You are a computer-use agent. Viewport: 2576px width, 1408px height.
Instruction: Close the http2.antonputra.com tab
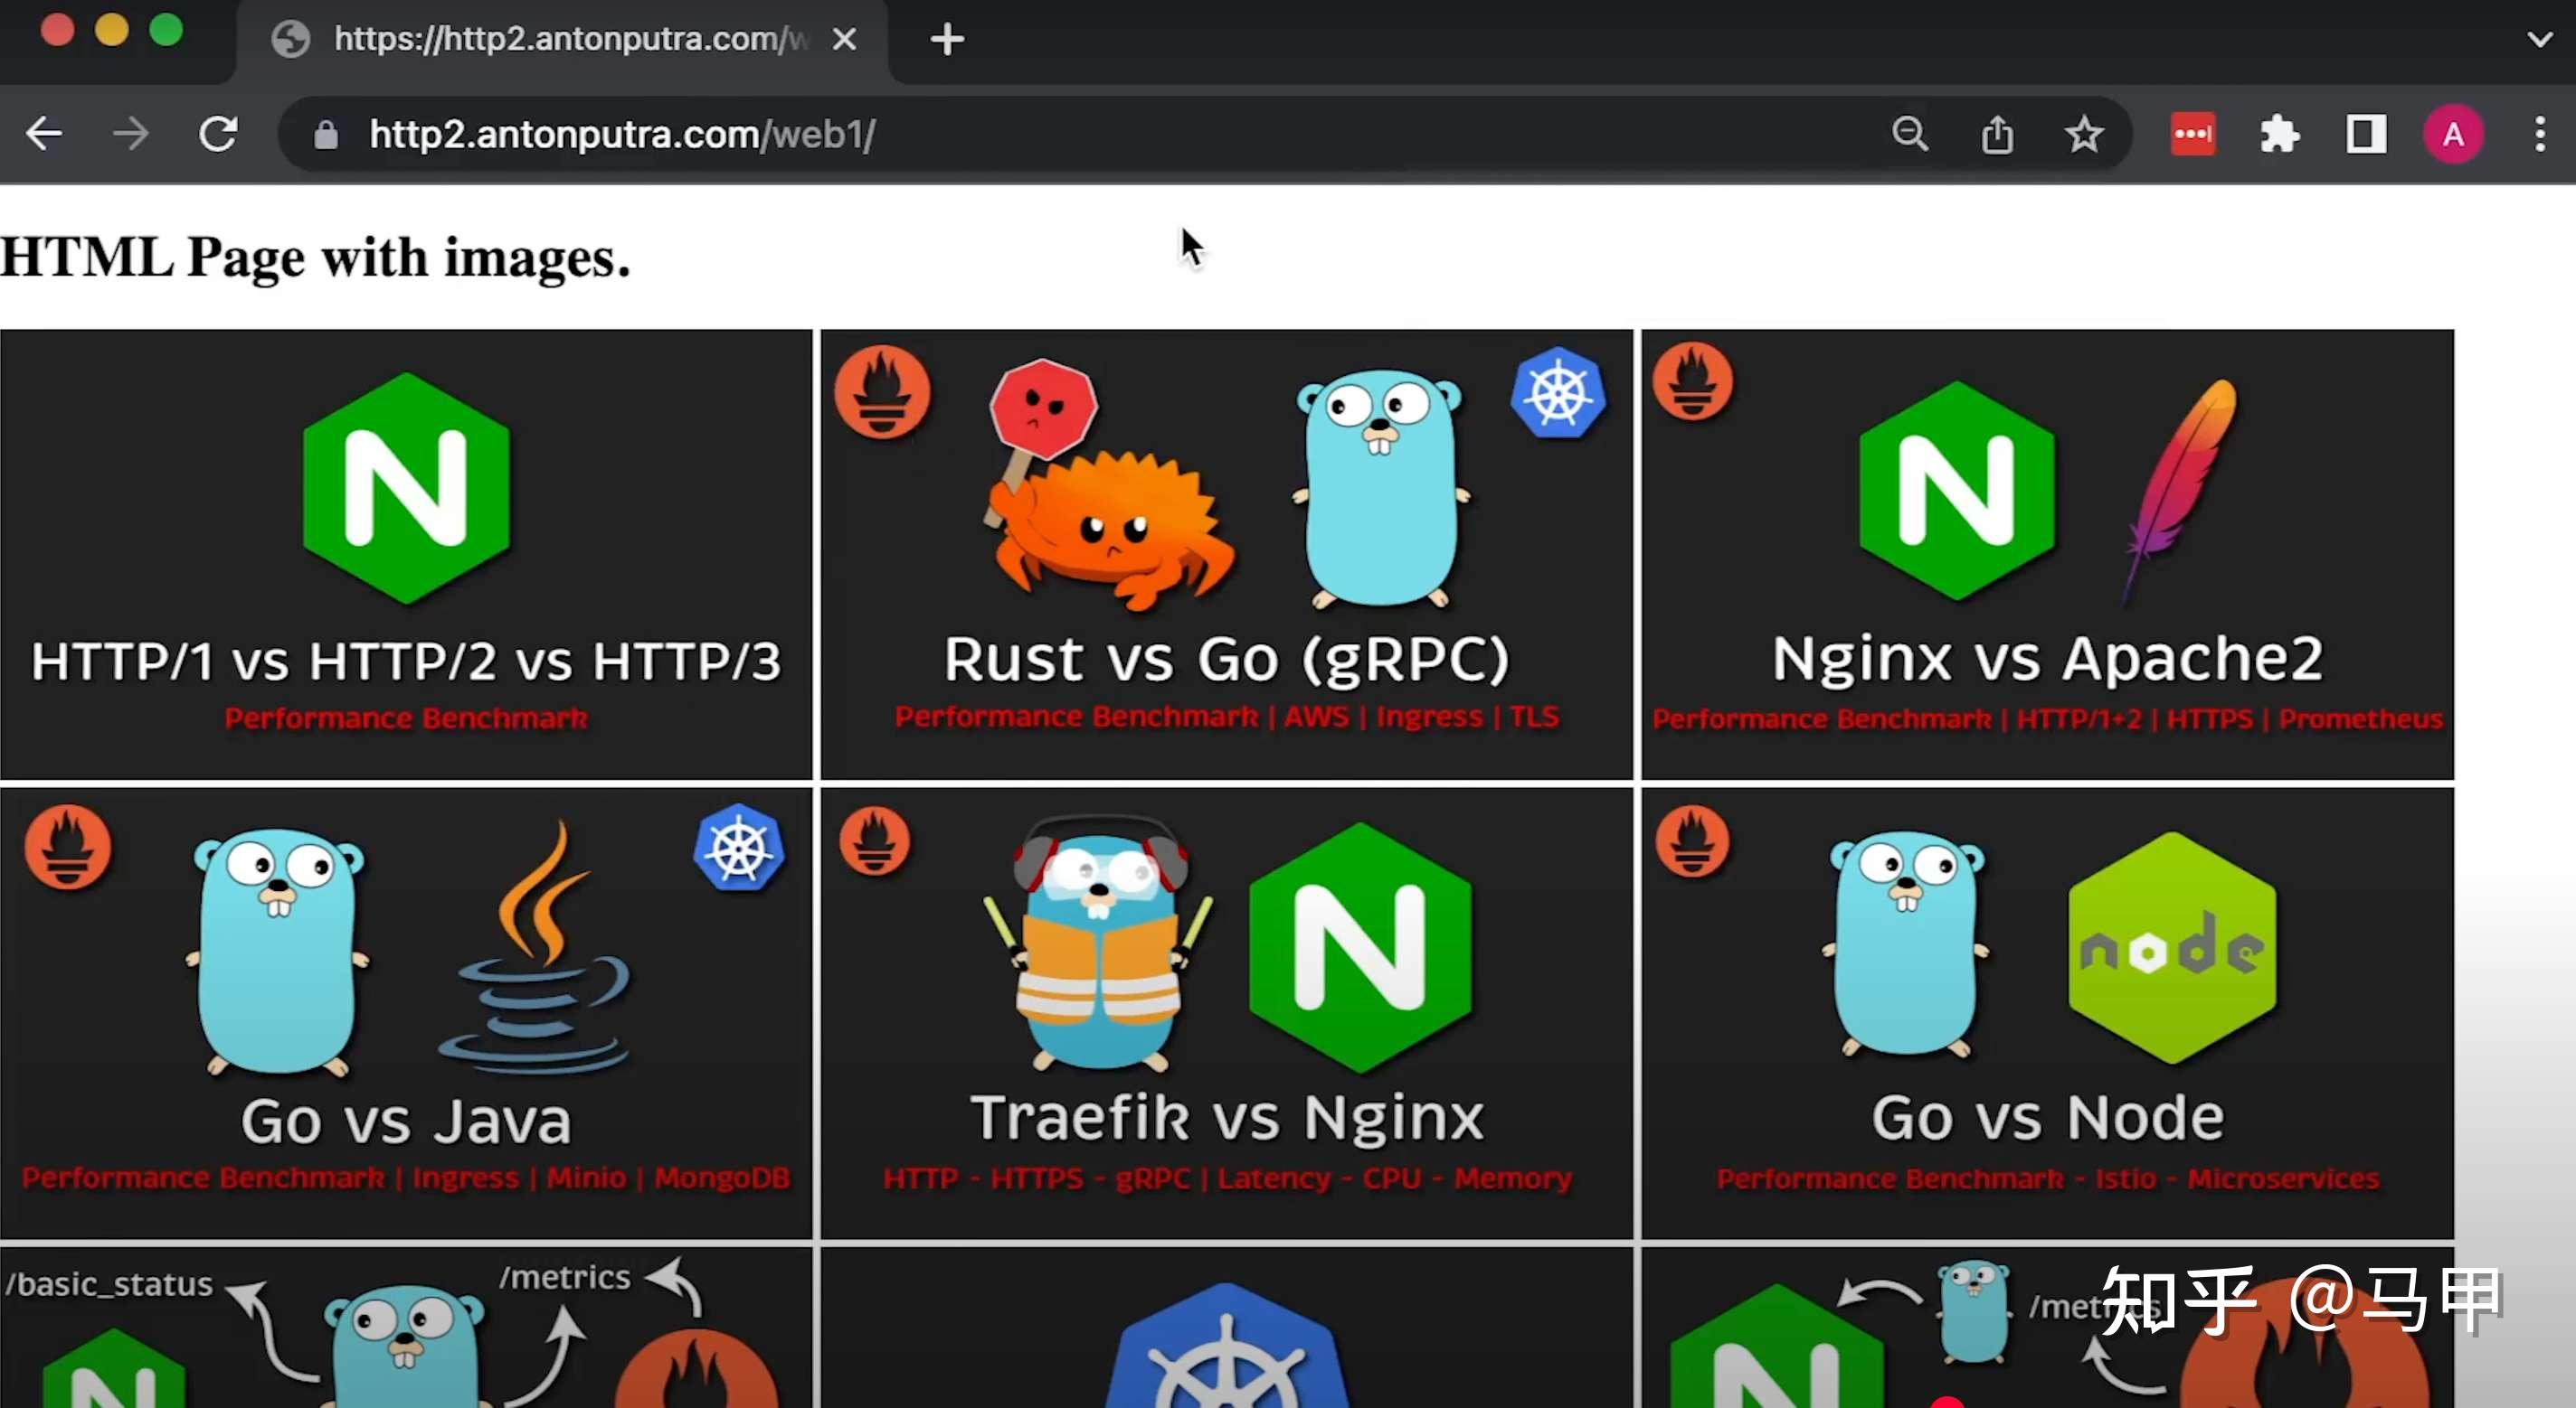[844, 40]
